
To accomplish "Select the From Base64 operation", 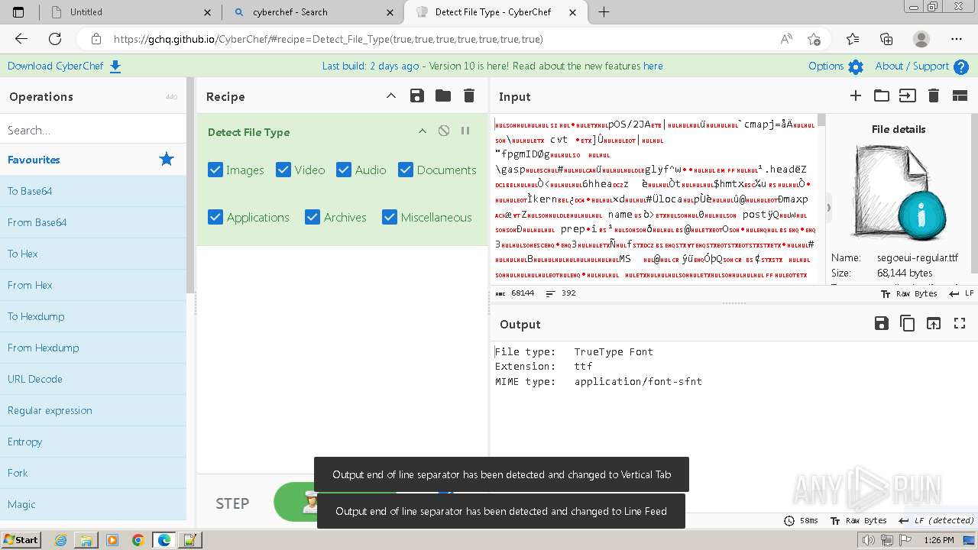I will 93,222.
